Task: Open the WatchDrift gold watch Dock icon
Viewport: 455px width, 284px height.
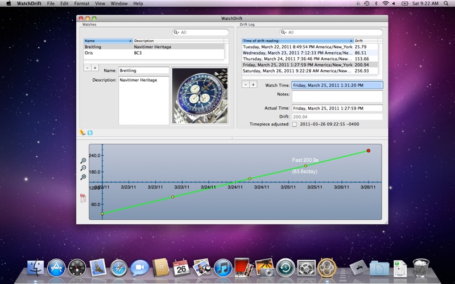Action: [328, 268]
